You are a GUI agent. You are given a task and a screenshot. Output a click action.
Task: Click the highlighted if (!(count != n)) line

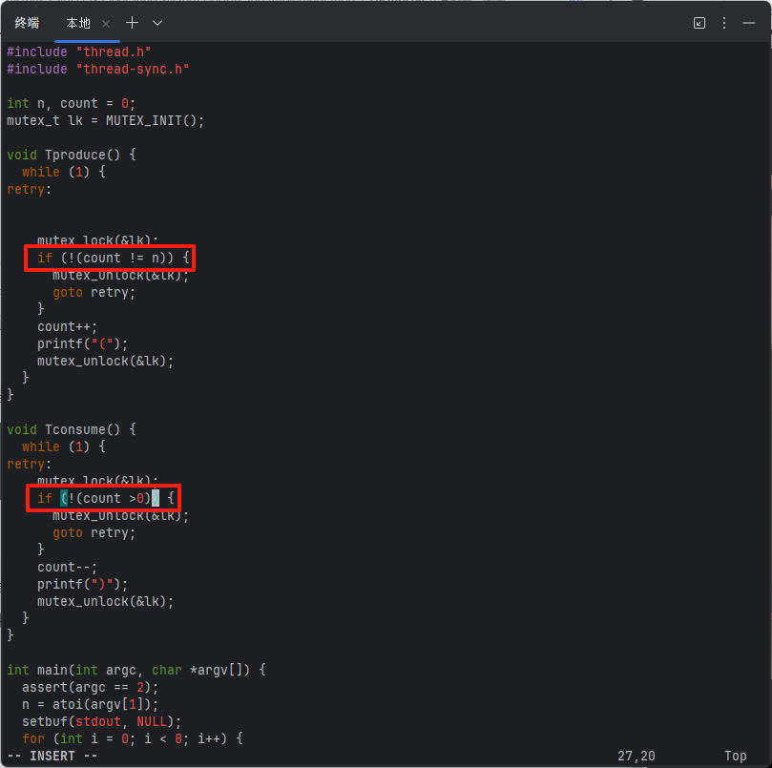point(114,258)
